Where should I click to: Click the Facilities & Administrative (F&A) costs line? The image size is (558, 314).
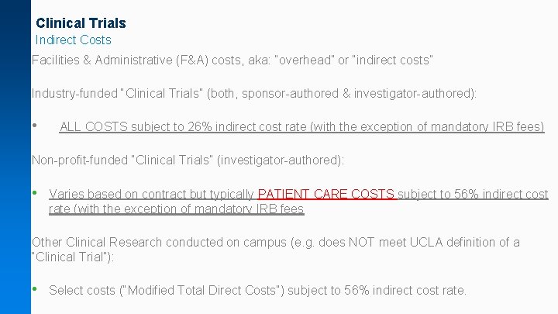(232, 60)
